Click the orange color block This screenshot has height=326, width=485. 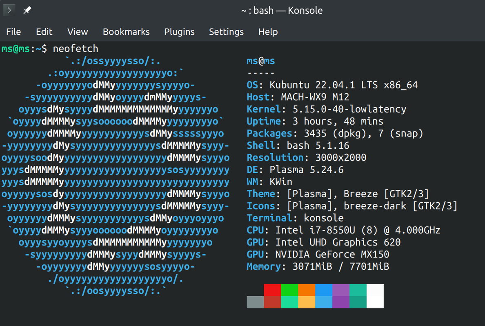point(307,290)
